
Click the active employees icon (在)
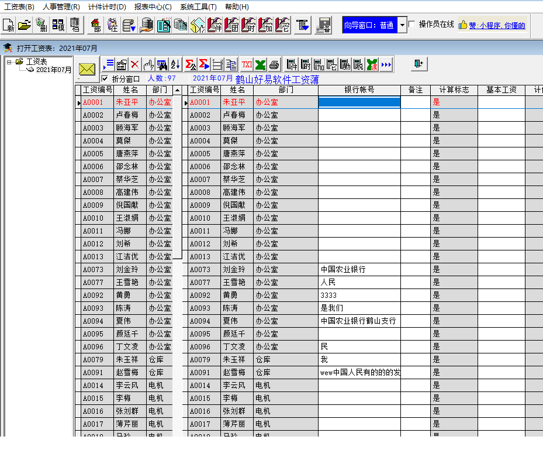click(113, 25)
